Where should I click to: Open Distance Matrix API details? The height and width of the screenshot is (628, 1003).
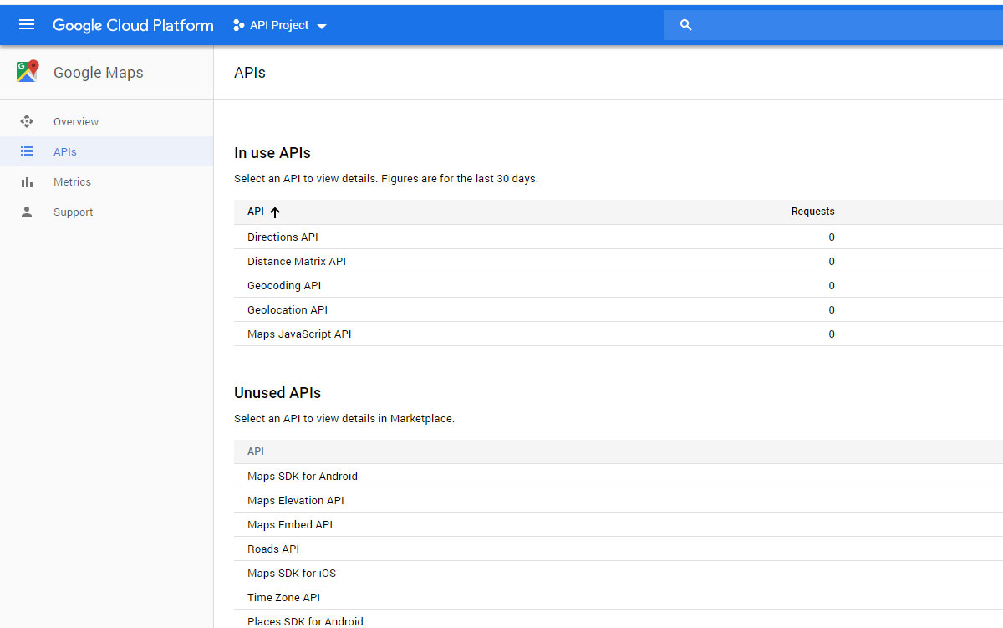tap(297, 261)
